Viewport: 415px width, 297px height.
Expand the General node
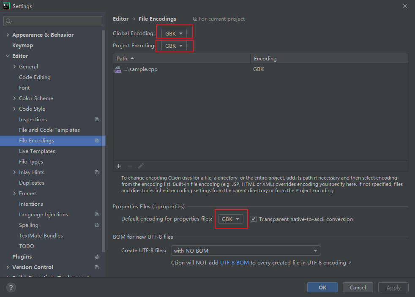[14, 66]
